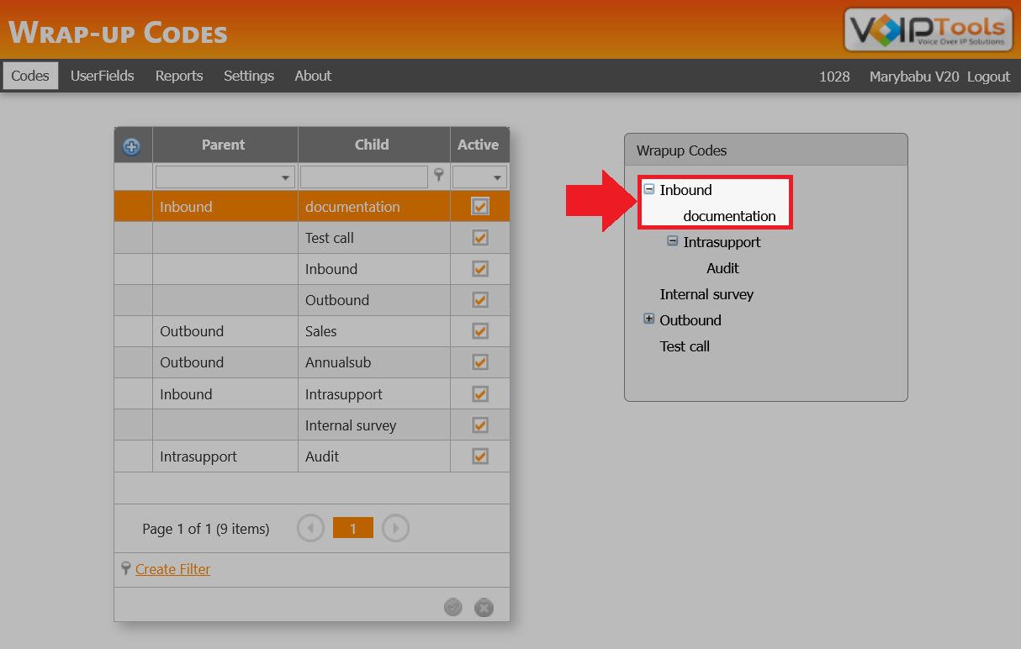Open the Parent column filter dropdown

point(285,176)
